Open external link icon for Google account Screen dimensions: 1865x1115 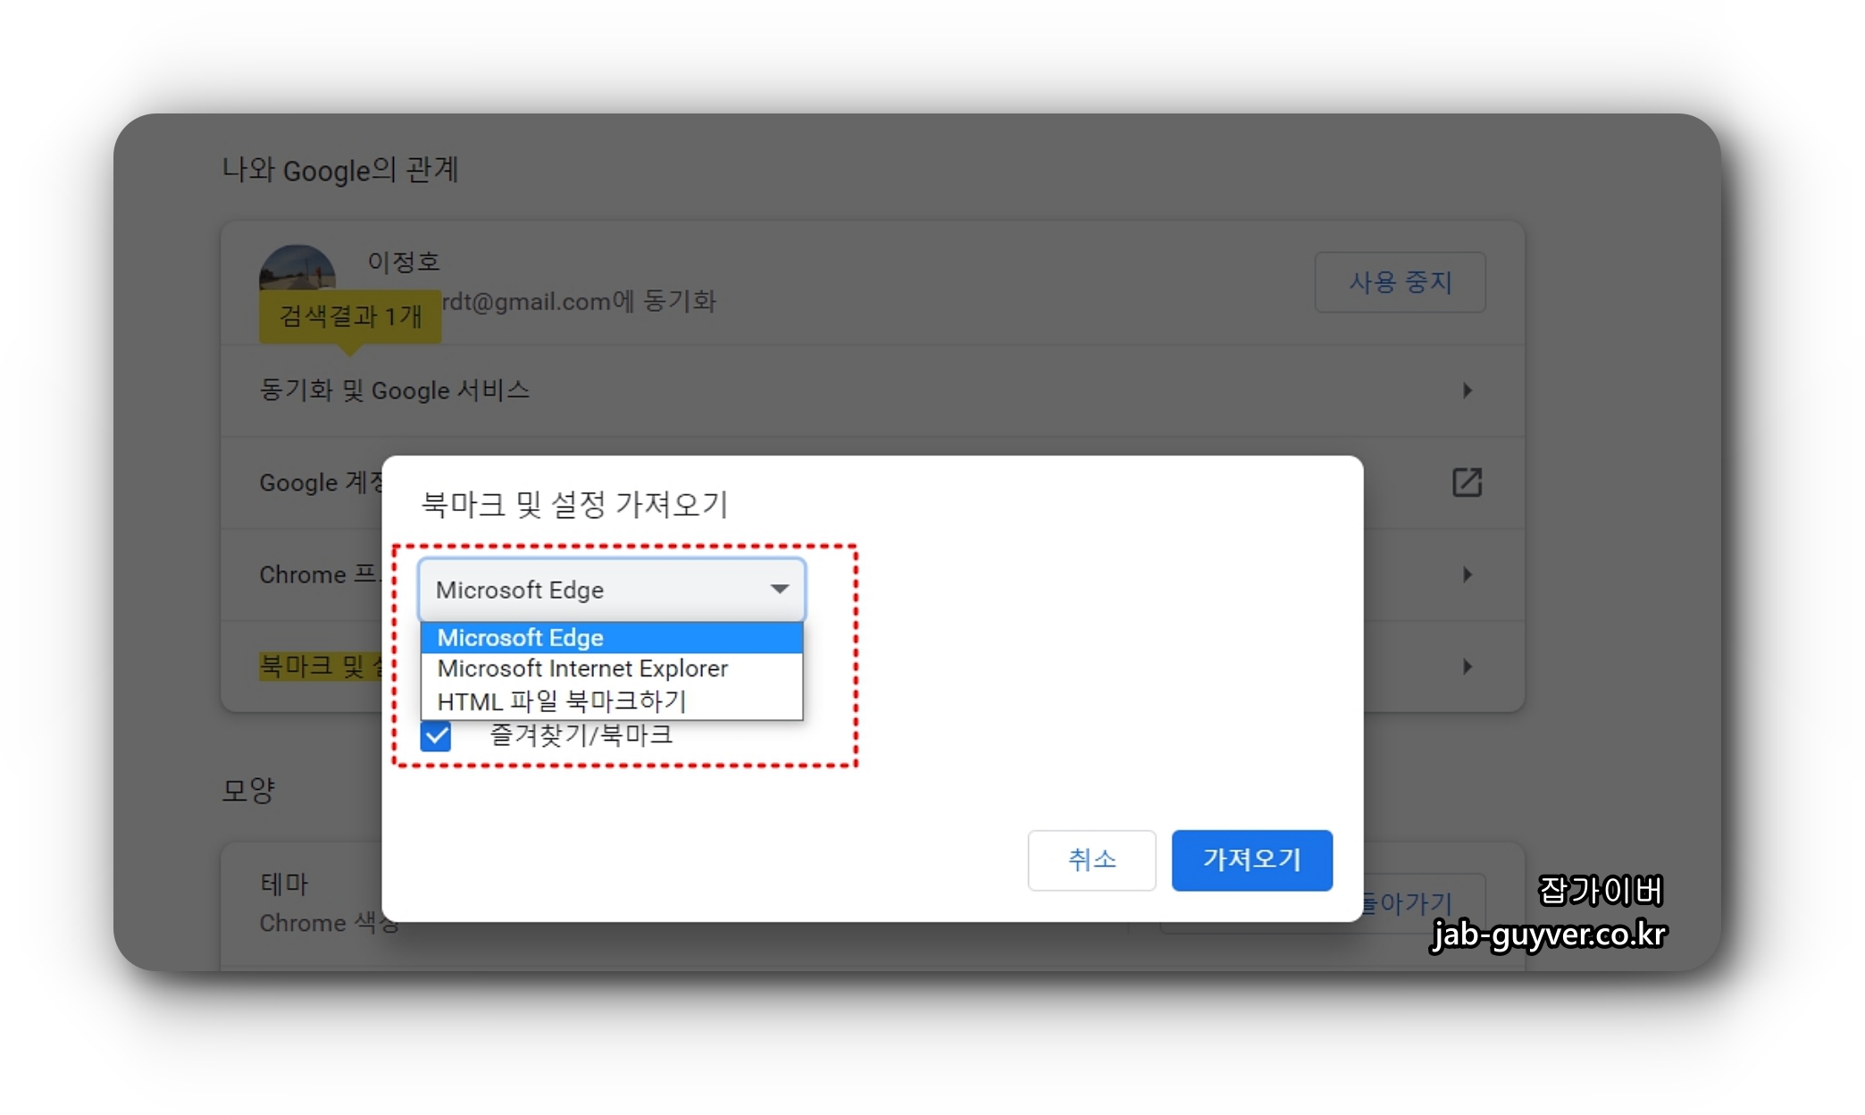[x=1466, y=482]
